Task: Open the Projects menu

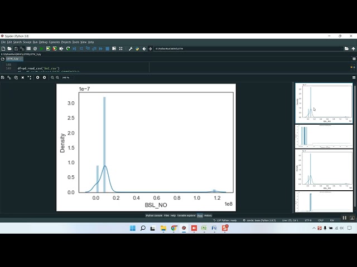Action: coord(66,42)
